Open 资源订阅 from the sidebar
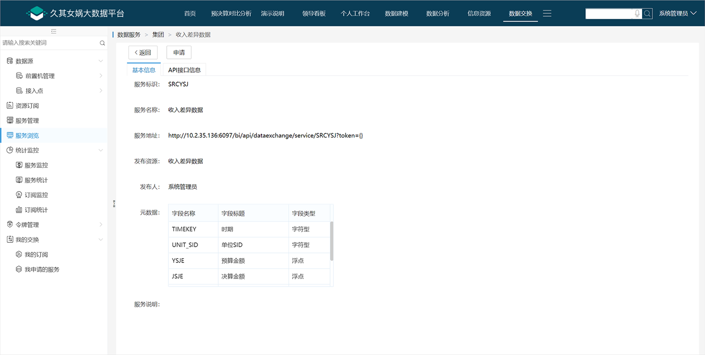Image resolution: width=705 pixels, height=355 pixels. click(x=27, y=105)
